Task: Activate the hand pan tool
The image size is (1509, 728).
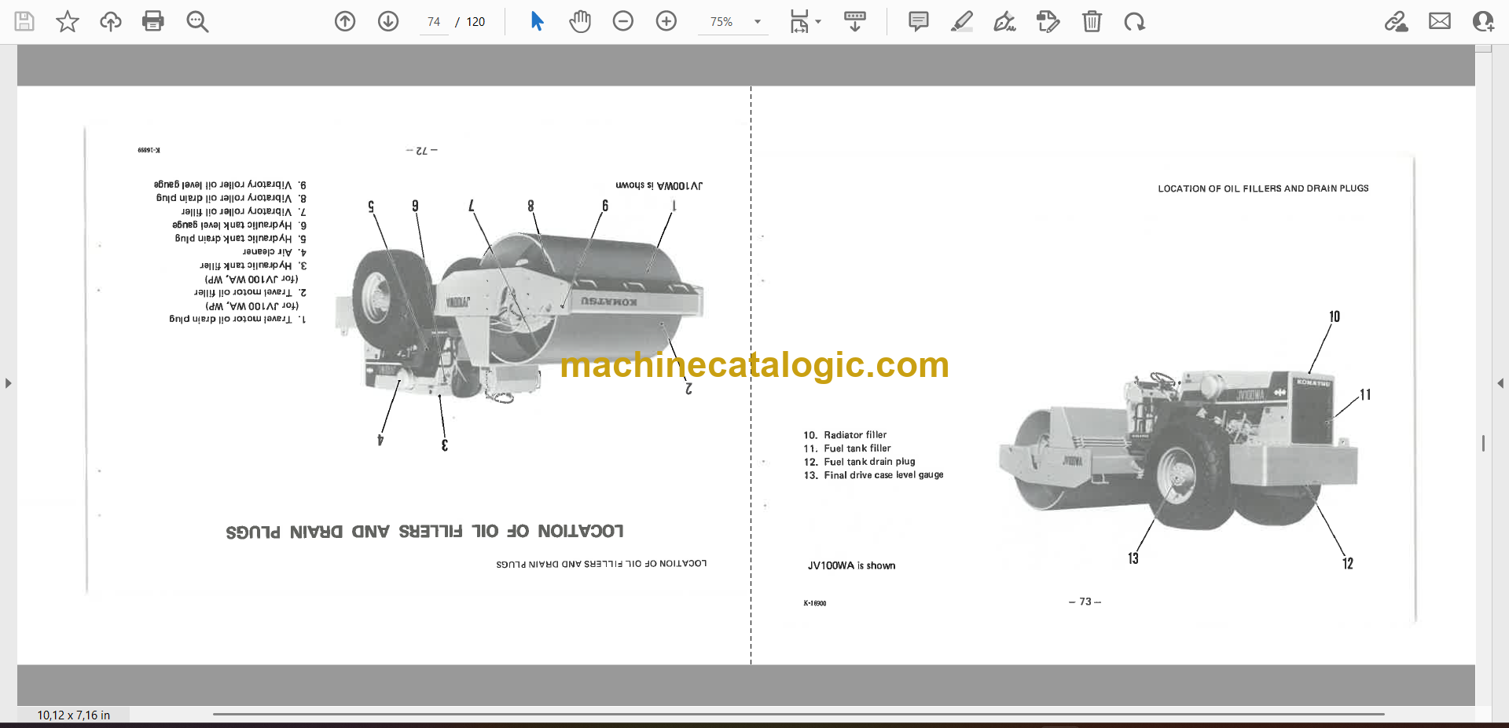Action: tap(580, 21)
